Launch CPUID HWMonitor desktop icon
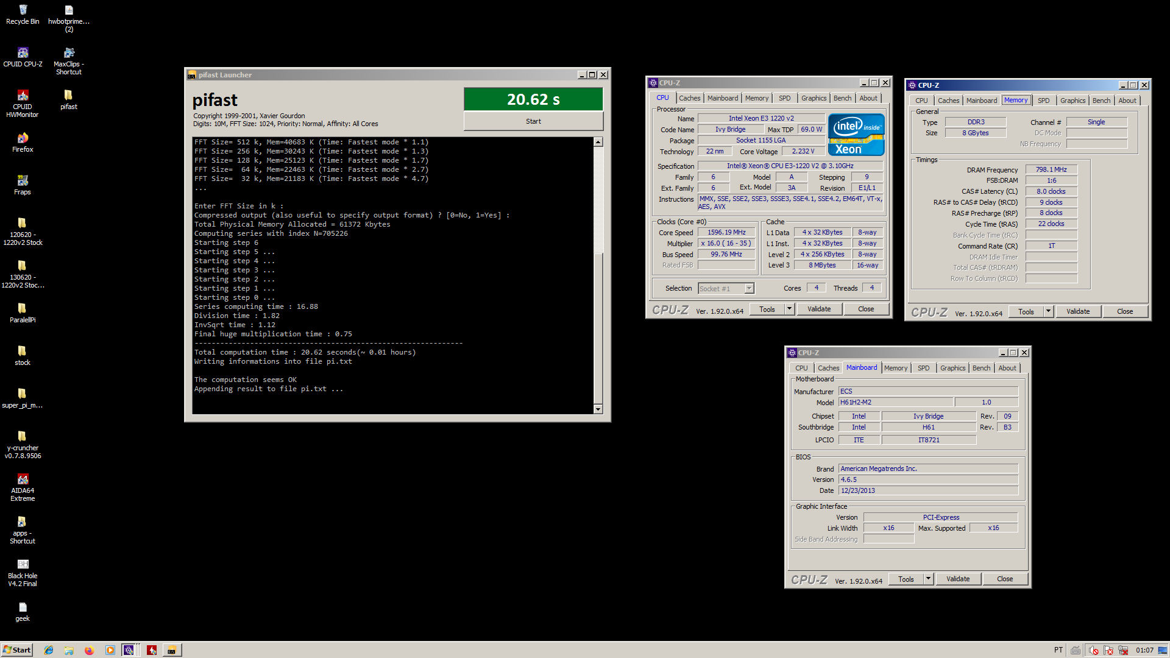 [x=23, y=104]
